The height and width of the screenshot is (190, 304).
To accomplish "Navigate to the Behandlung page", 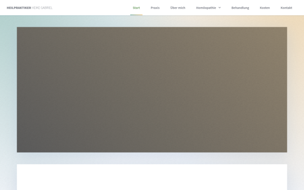I will [240, 8].
